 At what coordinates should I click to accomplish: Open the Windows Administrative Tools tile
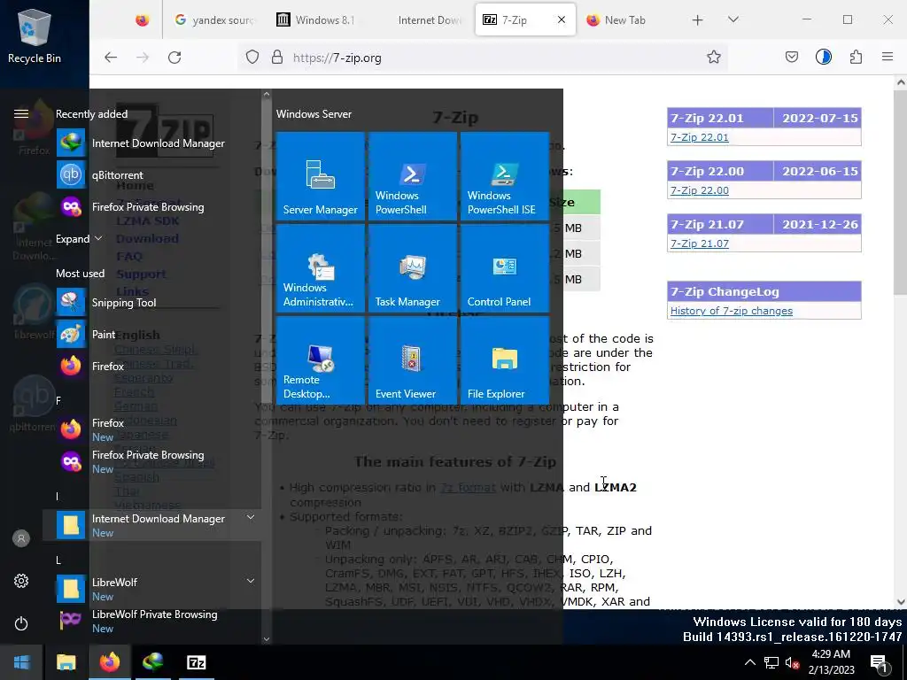click(320, 268)
